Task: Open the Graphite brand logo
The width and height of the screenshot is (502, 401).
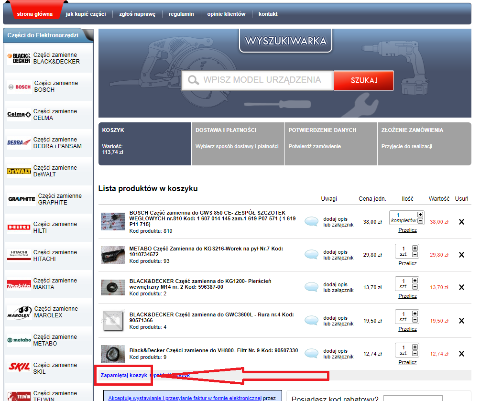Action: [22, 199]
